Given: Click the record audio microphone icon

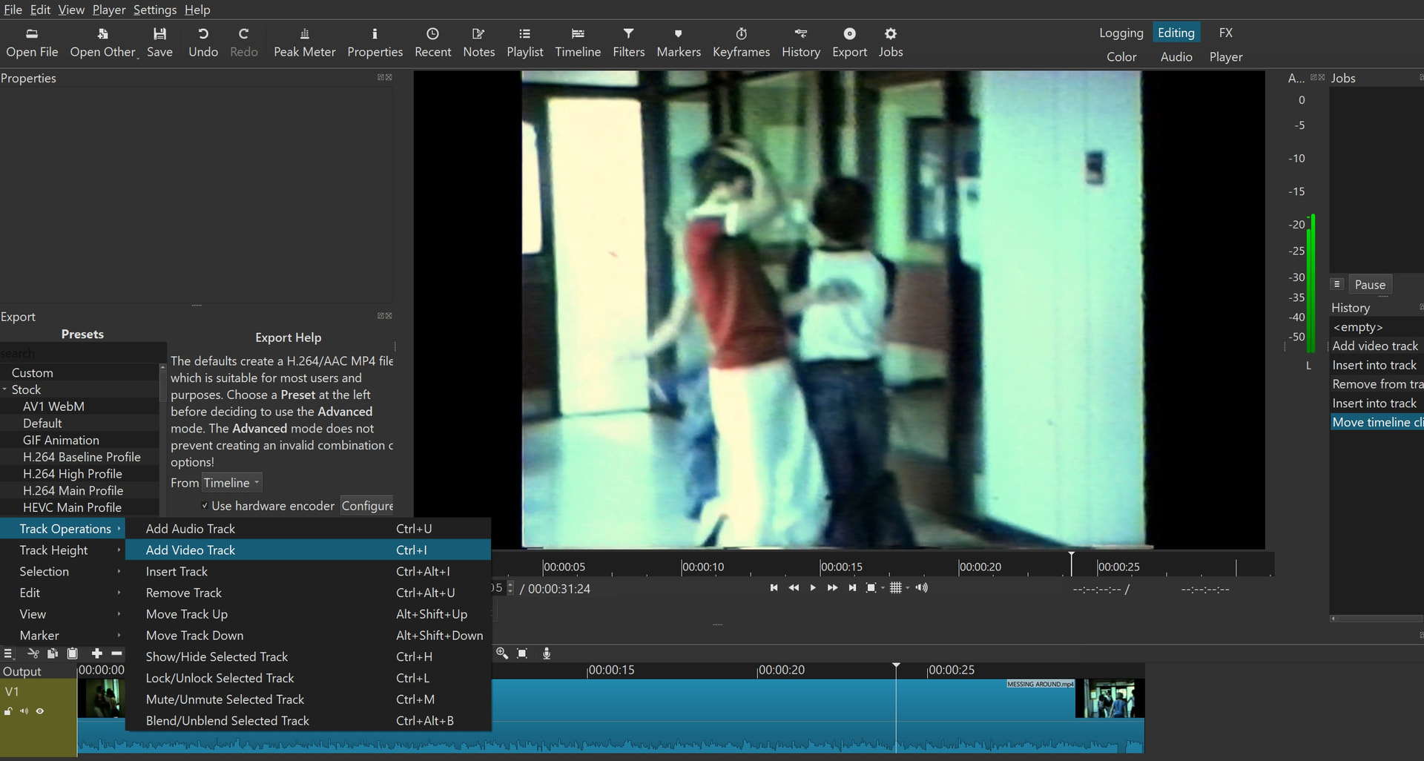Looking at the screenshot, I should [547, 653].
